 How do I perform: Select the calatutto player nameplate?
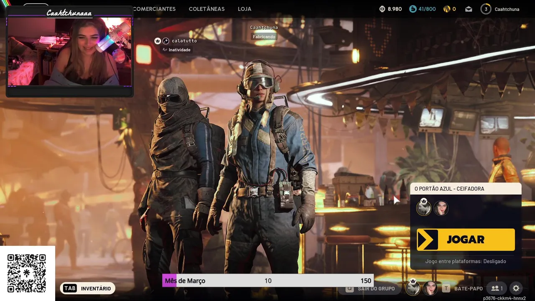click(184, 41)
